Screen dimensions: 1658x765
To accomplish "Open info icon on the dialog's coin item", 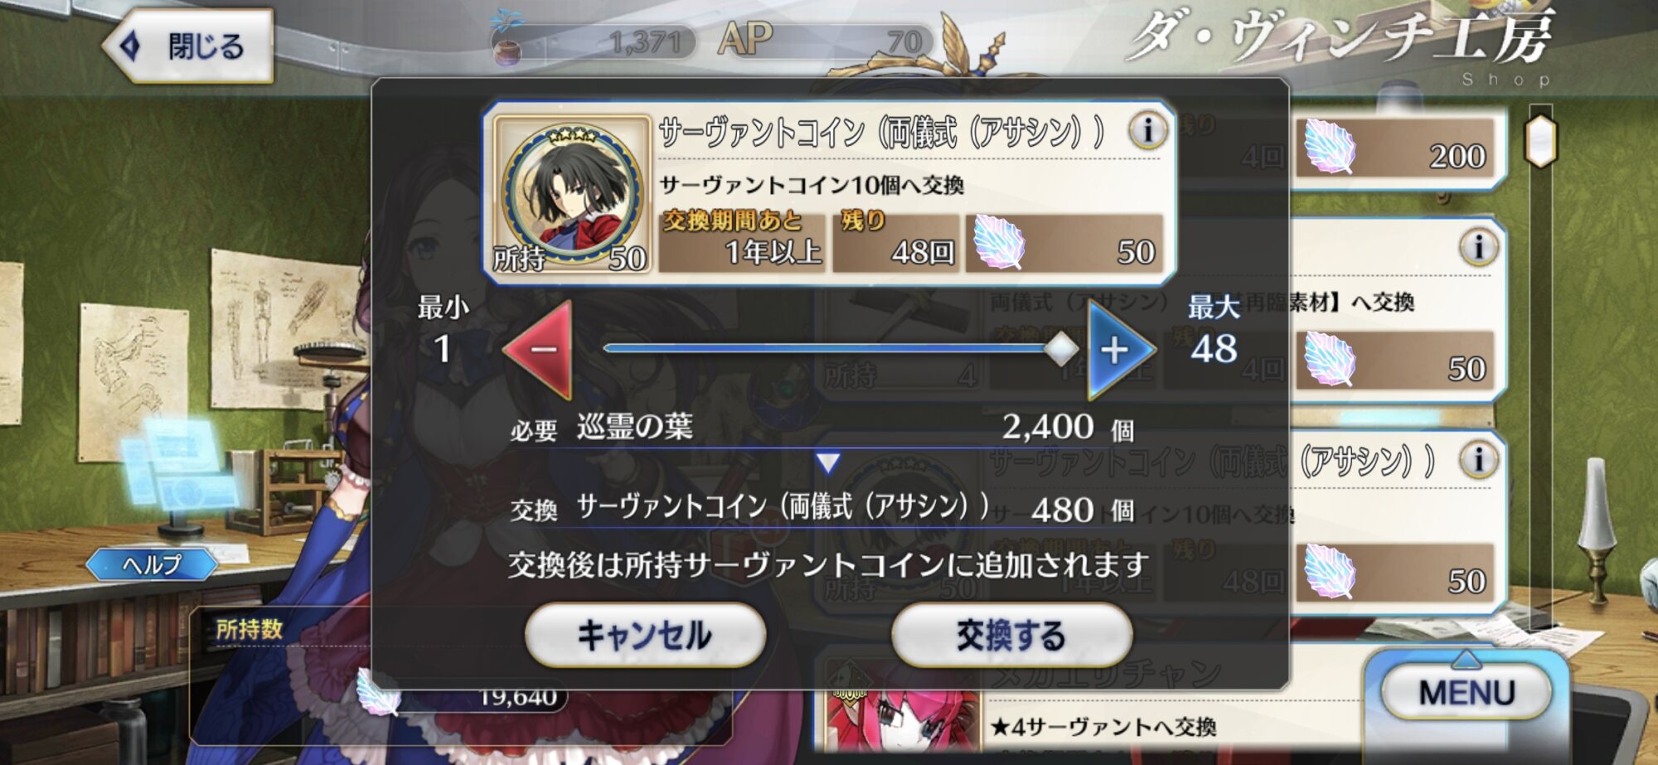I will [x=1148, y=130].
